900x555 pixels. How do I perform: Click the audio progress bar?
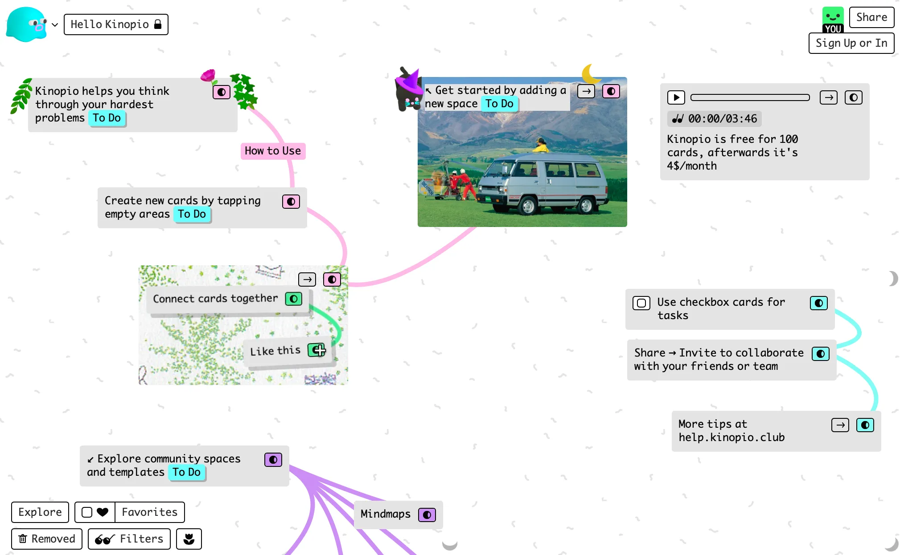(x=749, y=97)
